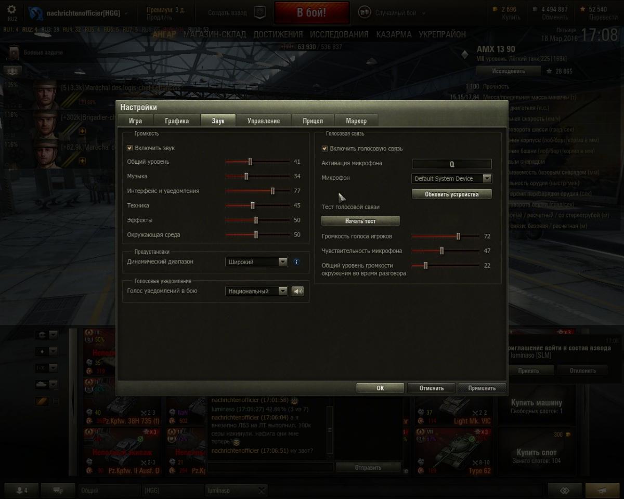Open combat missions icon
The width and height of the screenshot is (624, 499).
[x=13, y=52]
